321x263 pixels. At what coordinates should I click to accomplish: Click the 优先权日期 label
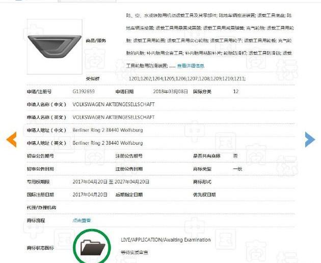click(204, 195)
